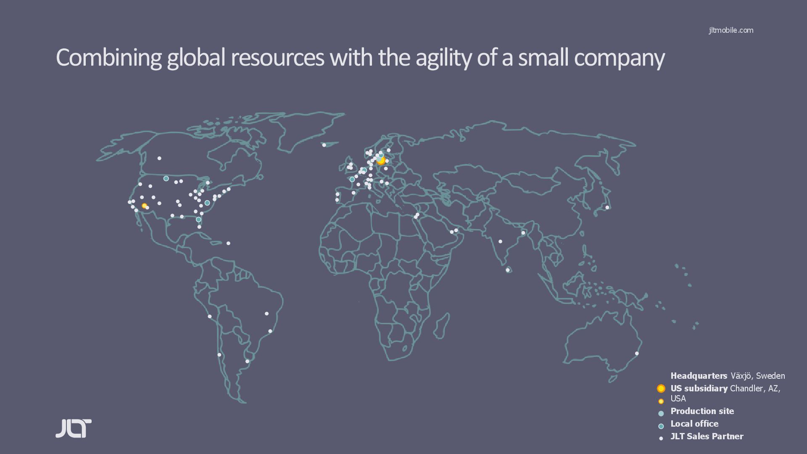Select the sales partner dot on Iceland

[324, 145]
